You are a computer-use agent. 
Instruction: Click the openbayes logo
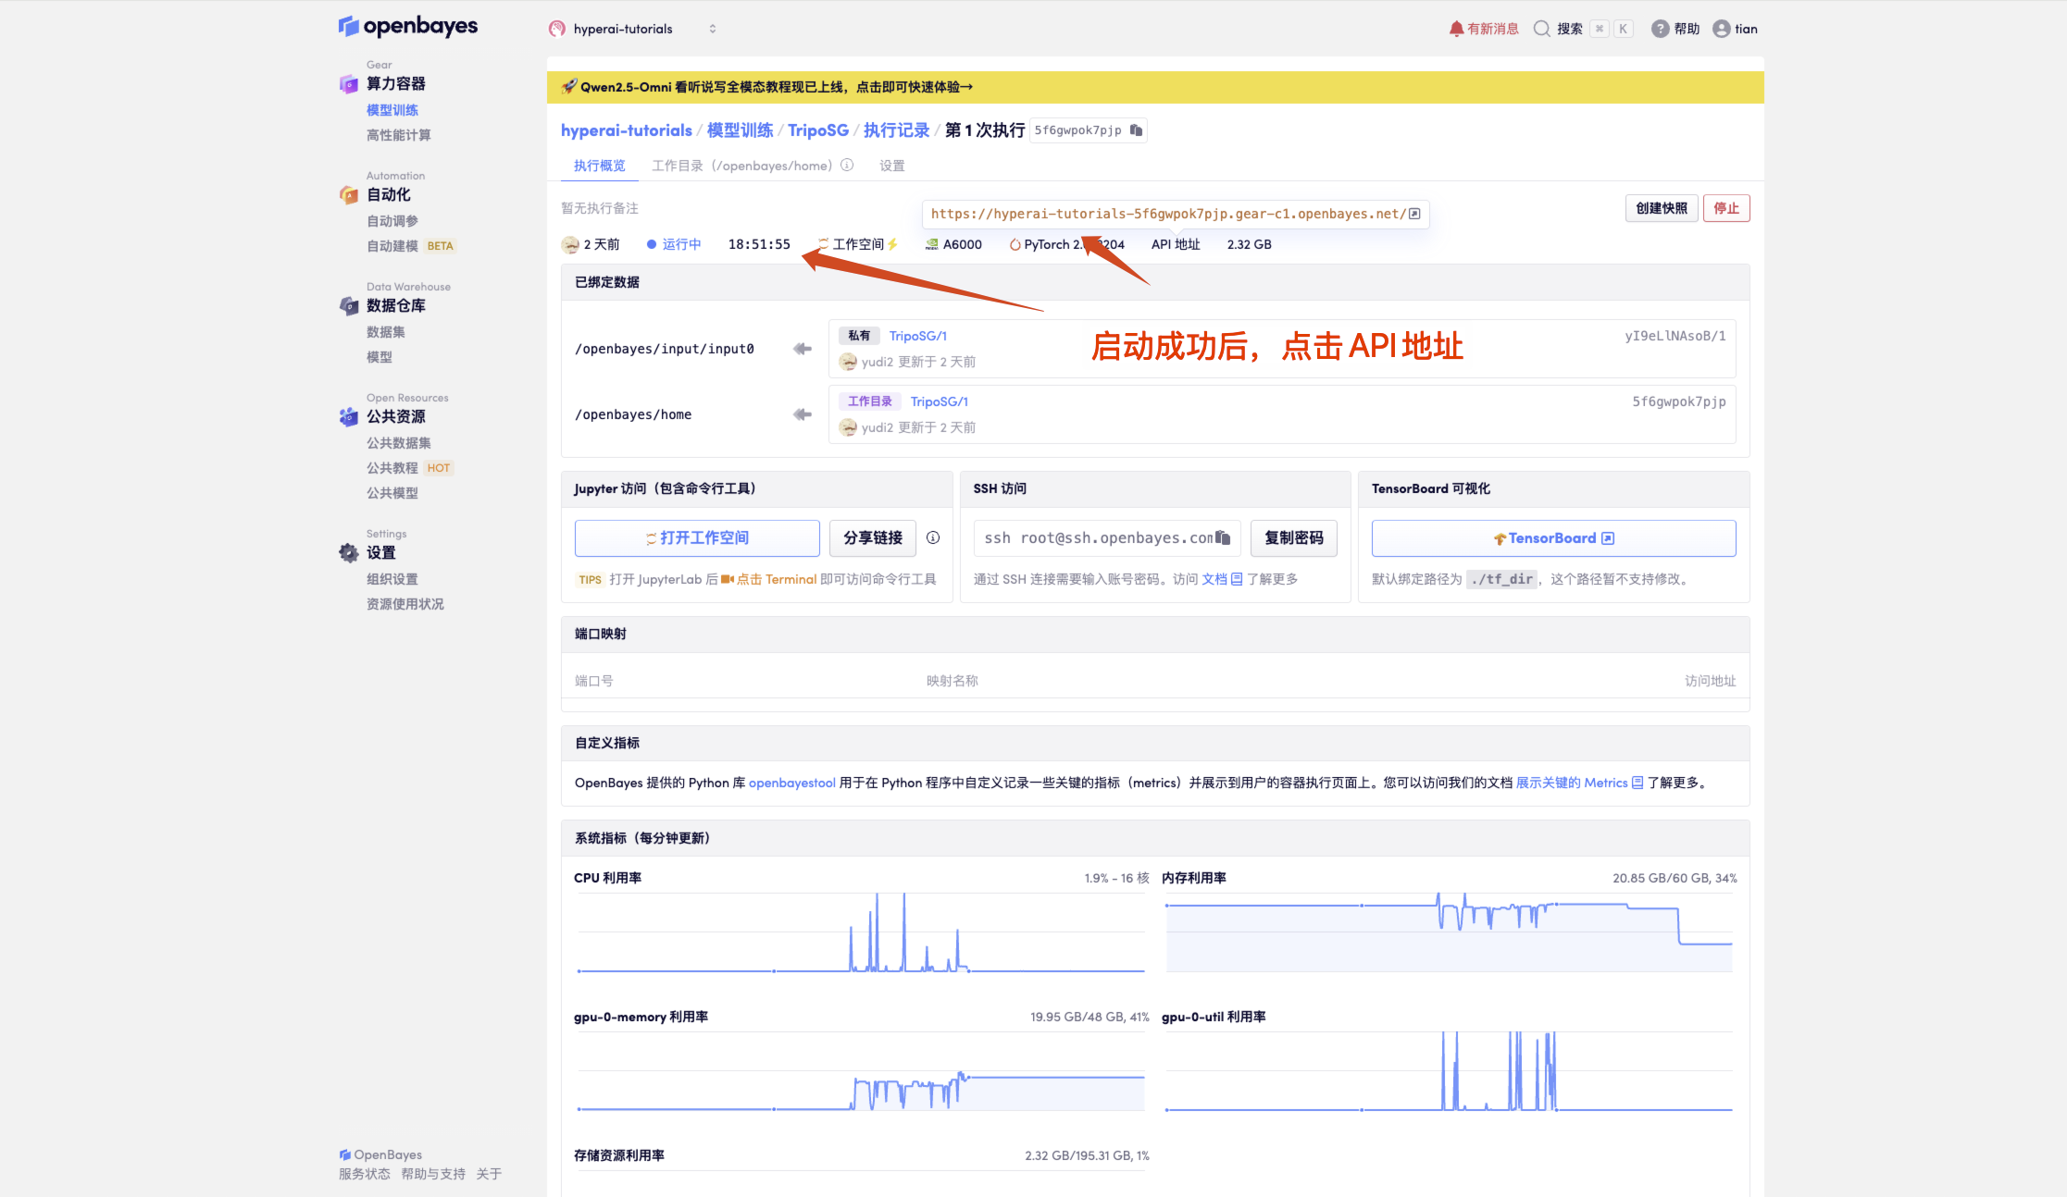click(x=408, y=26)
